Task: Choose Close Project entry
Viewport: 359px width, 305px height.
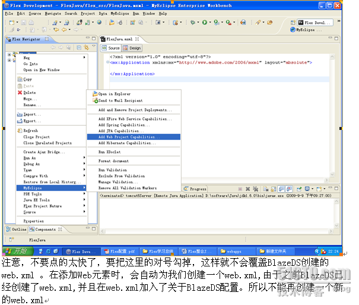Action: tap(51, 137)
